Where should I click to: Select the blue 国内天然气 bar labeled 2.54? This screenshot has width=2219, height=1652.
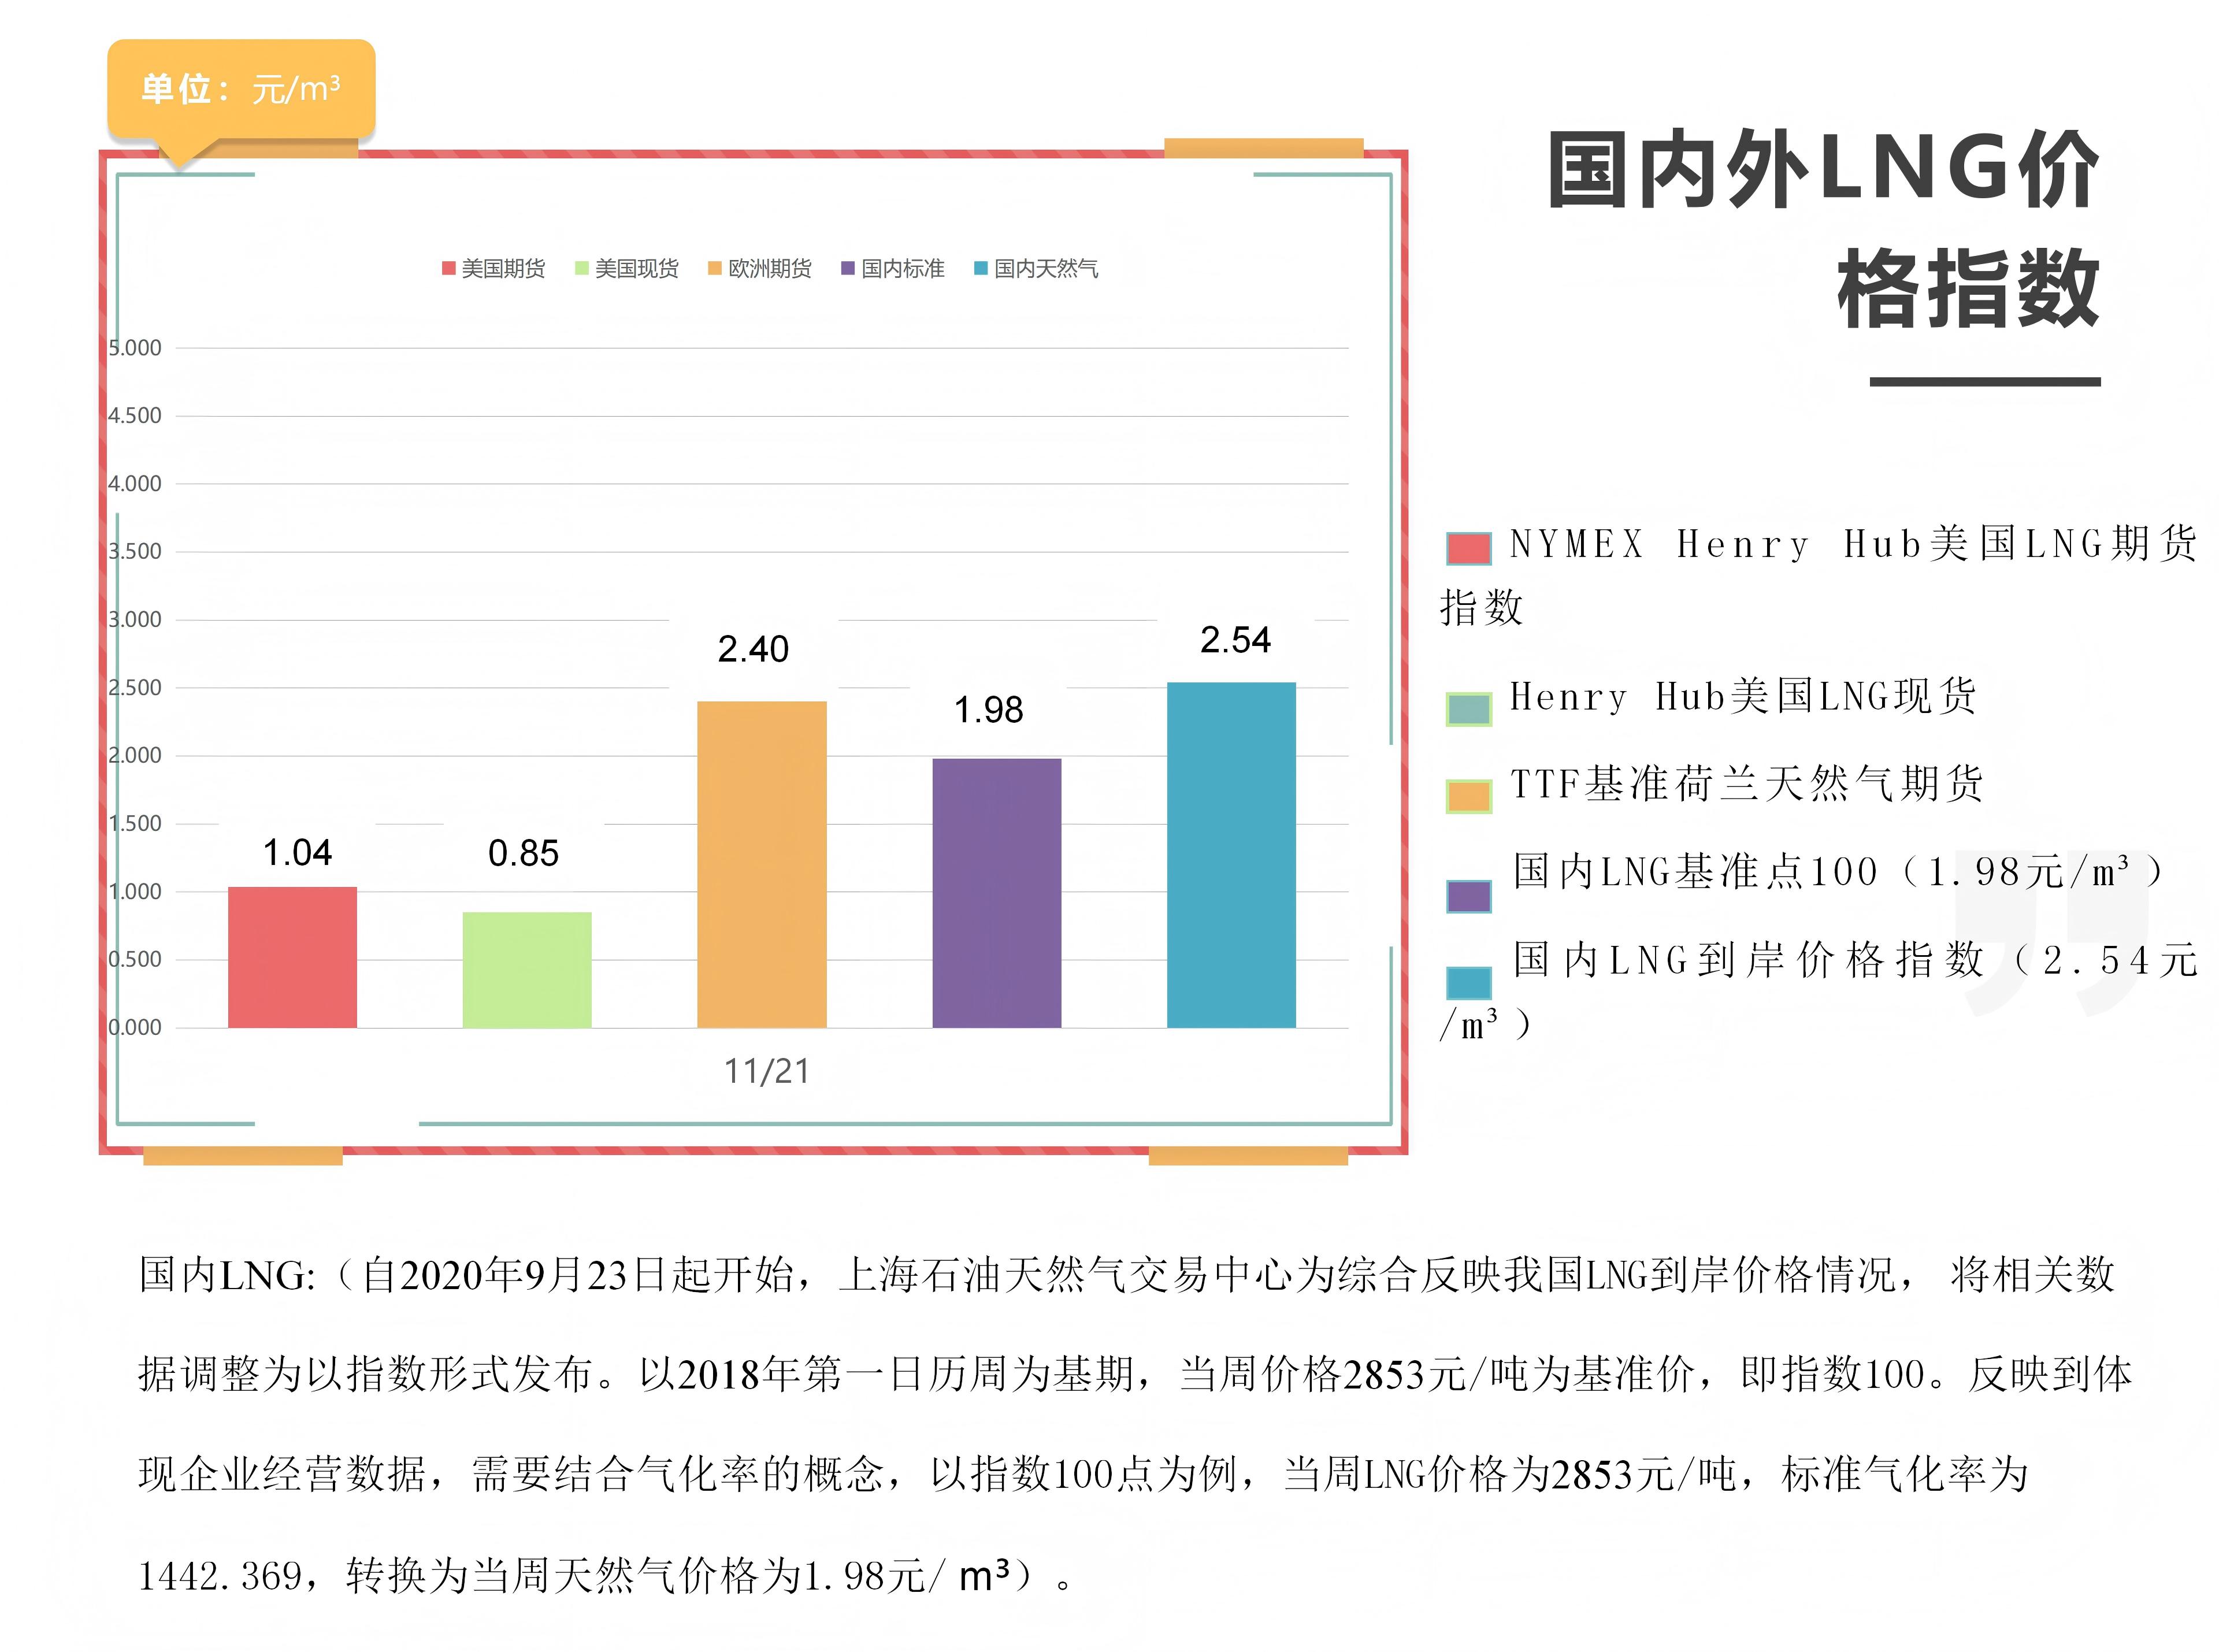click(1232, 855)
